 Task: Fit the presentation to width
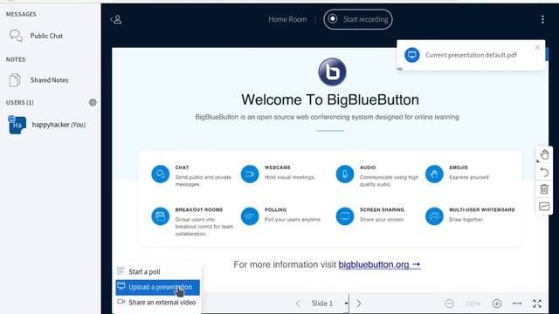[517, 304]
